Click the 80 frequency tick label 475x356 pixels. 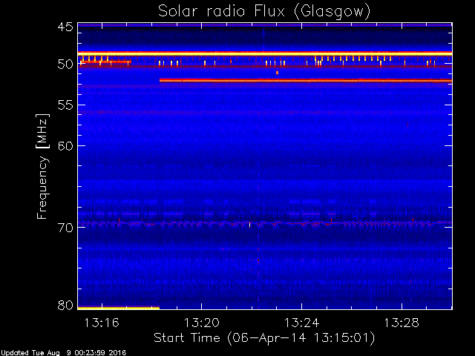pos(65,305)
